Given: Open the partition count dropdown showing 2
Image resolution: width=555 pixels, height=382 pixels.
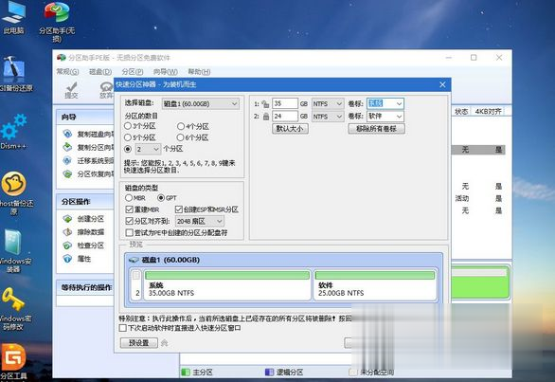Looking at the screenshot, I should [148, 149].
